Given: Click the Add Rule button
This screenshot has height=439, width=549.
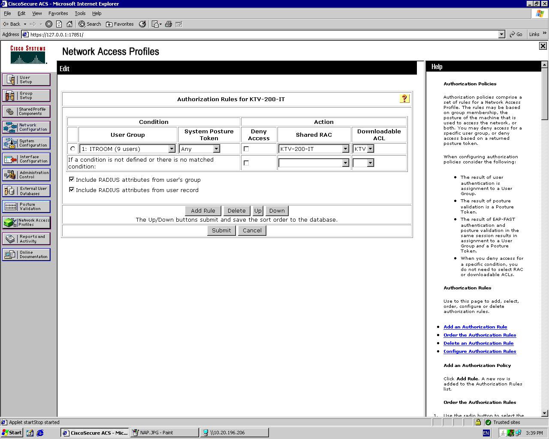Looking at the screenshot, I should 203,210.
